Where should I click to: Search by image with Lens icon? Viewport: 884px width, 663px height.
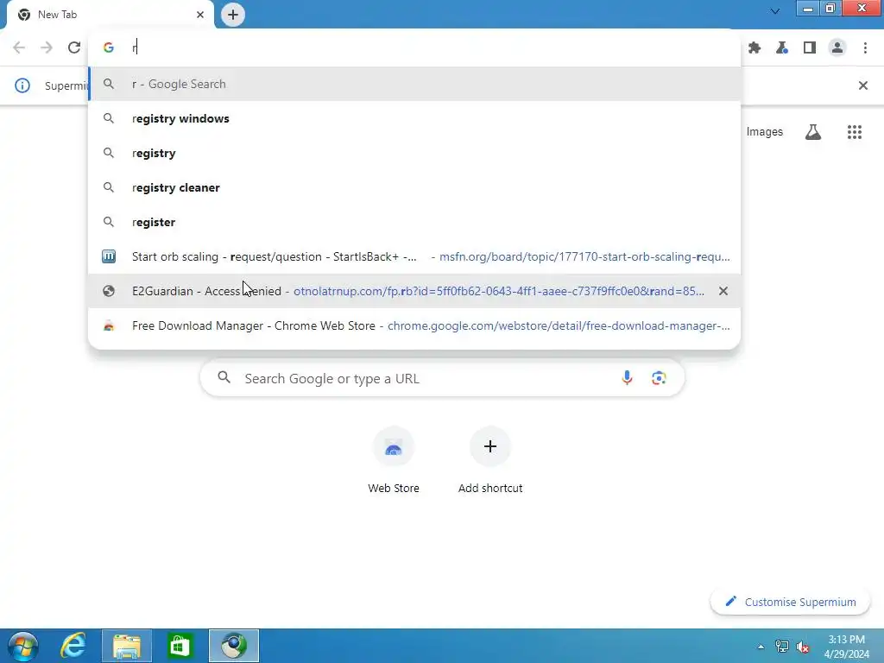click(x=659, y=378)
